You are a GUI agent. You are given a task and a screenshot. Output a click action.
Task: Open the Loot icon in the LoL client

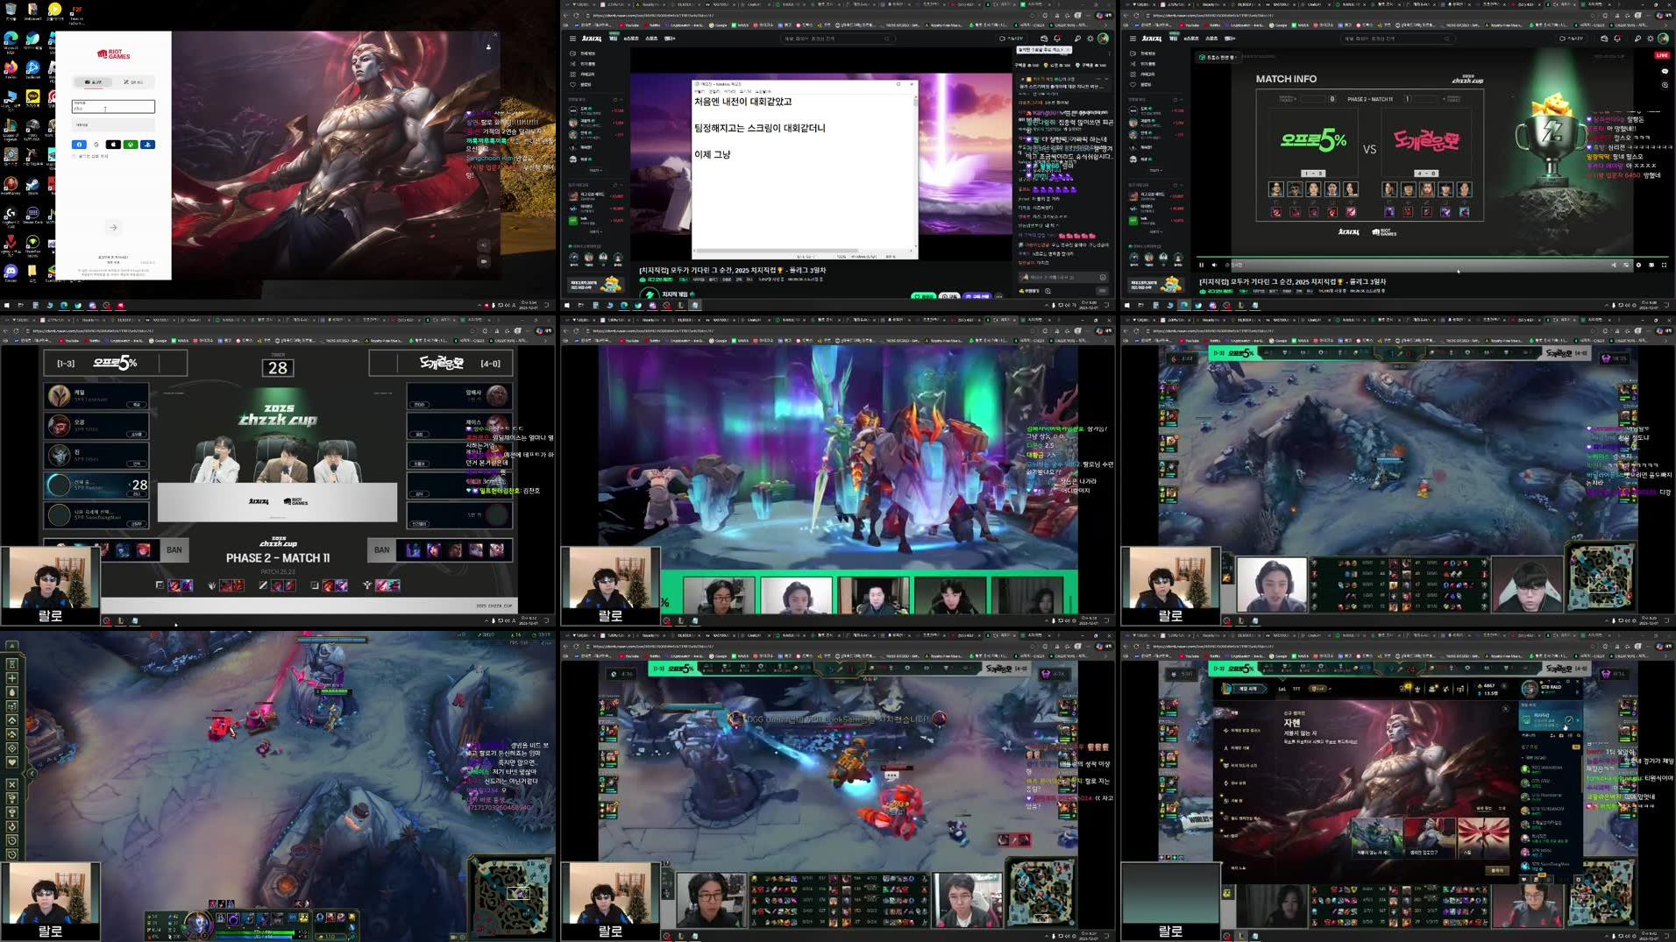(1432, 689)
